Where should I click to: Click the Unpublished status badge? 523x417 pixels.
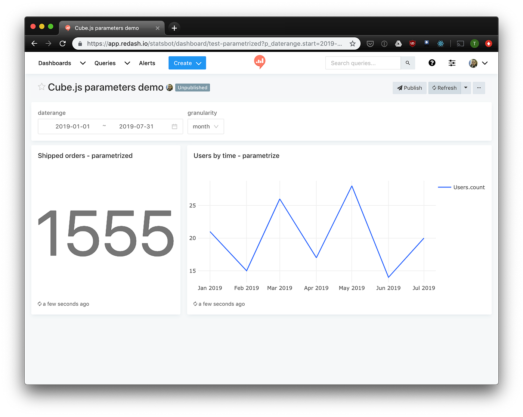(192, 87)
